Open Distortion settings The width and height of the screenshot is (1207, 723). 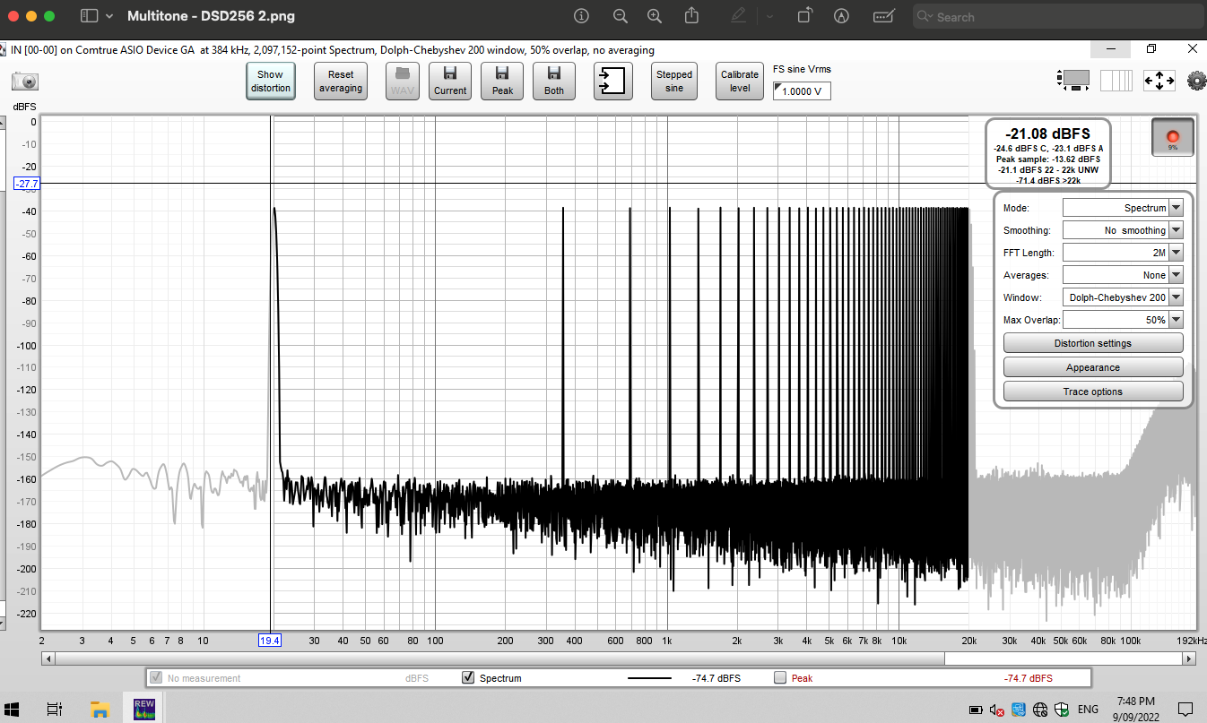tap(1093, 343)
